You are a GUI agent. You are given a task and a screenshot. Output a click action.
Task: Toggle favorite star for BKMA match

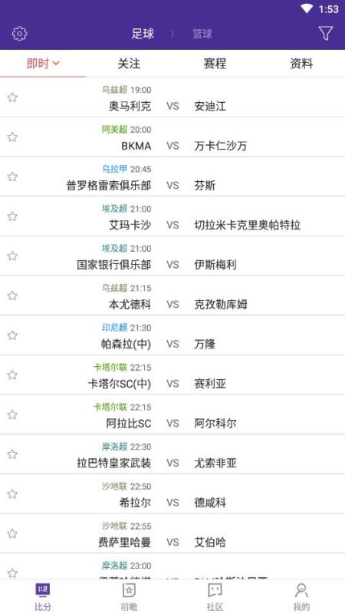click(12, 137)
